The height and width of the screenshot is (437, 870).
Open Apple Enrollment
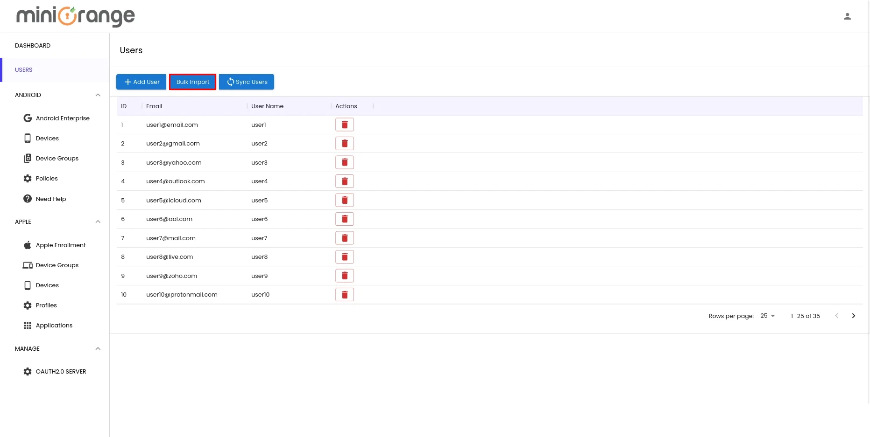61,245
